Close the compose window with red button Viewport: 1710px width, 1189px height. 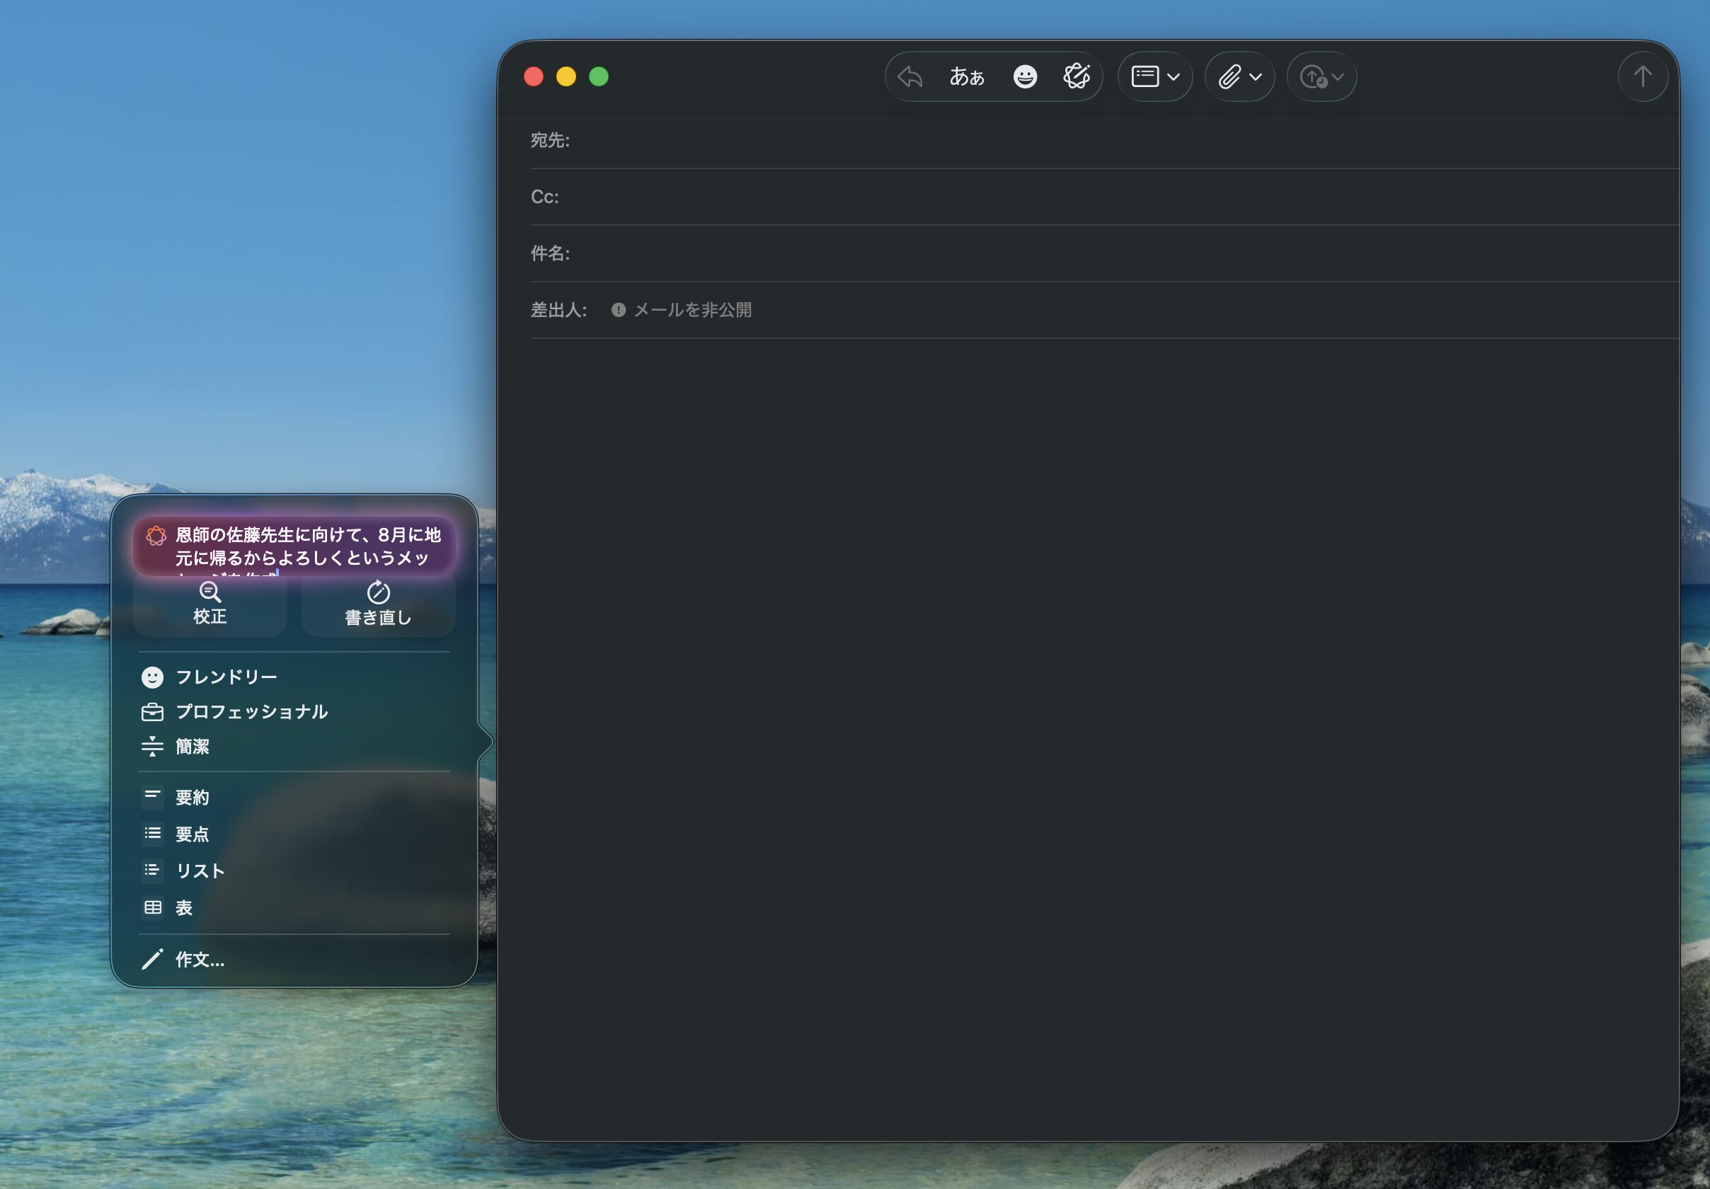tap(533, 76)
